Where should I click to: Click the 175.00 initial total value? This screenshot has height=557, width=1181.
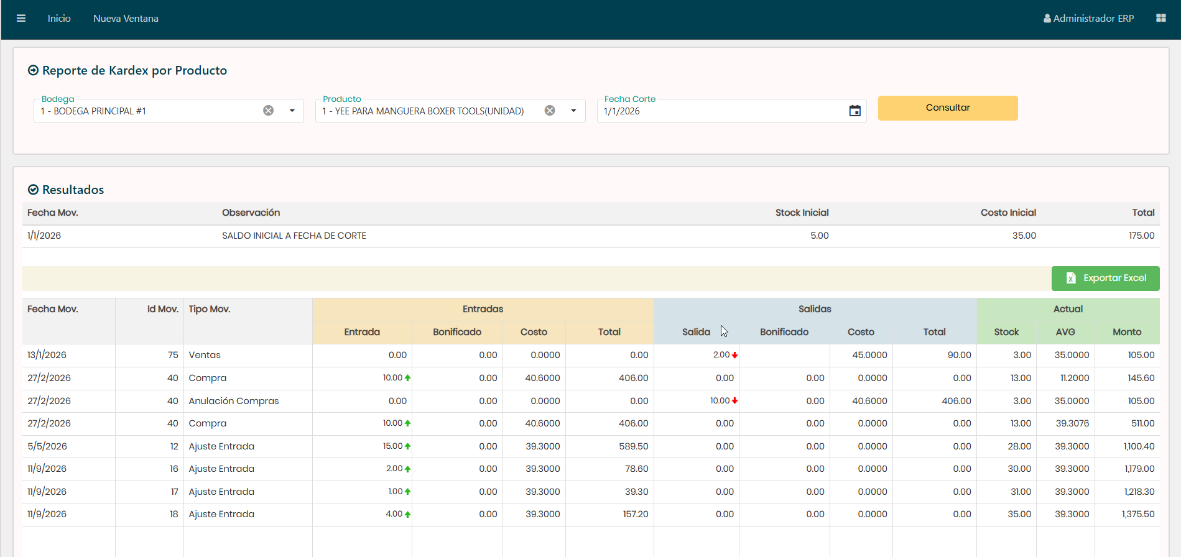1142,236
